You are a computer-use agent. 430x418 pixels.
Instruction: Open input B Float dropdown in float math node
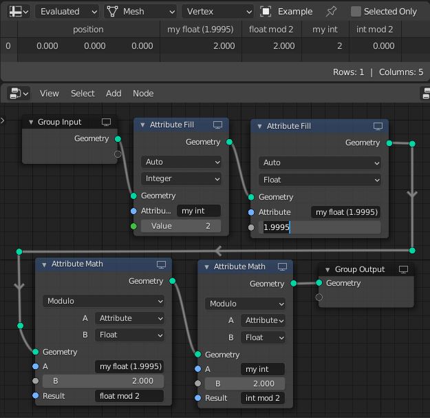130,335
